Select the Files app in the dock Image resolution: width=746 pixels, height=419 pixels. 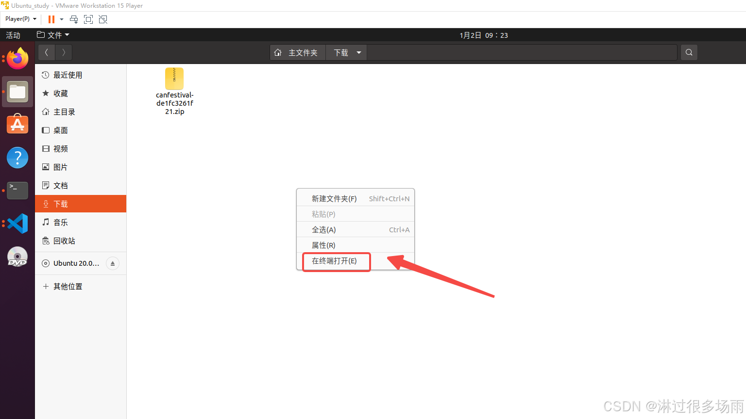coord(17,92)
